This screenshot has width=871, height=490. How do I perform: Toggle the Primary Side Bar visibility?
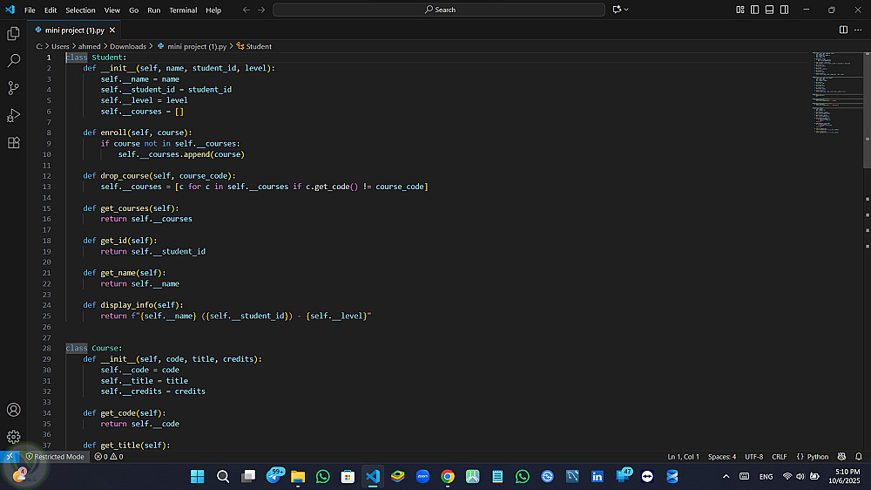tap(754, 10)
